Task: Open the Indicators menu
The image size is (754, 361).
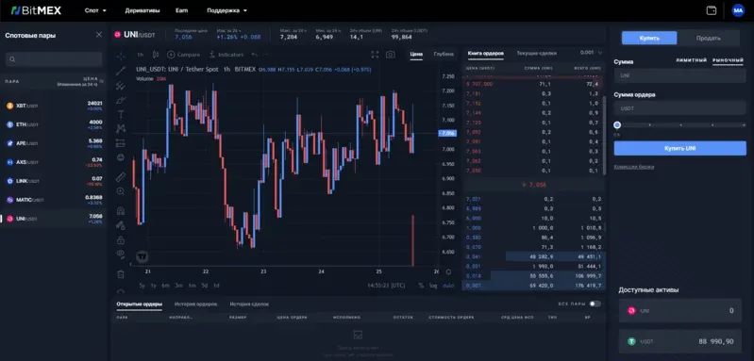Action: pos(226,55)
